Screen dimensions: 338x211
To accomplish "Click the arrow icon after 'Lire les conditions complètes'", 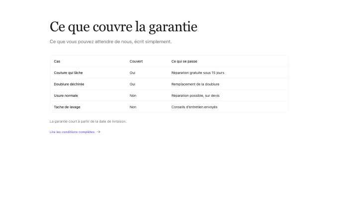I will pyautogui.click(x=98, y=132).
